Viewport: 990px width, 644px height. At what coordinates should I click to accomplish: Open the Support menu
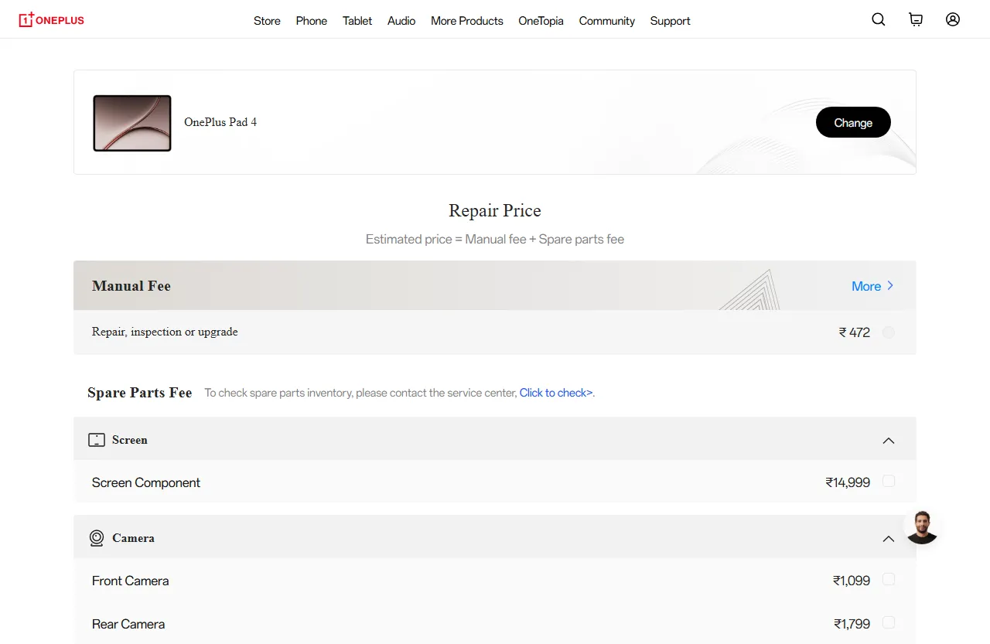coord(670,21)
